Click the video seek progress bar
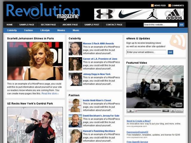This screenshot has width=191, height=143. pos(149,111)
